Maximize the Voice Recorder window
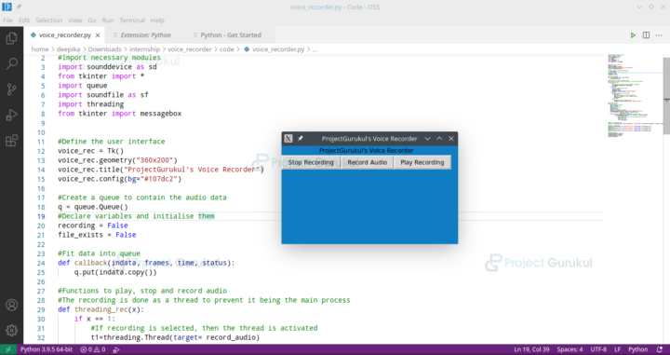 click(x=439, y=139)
